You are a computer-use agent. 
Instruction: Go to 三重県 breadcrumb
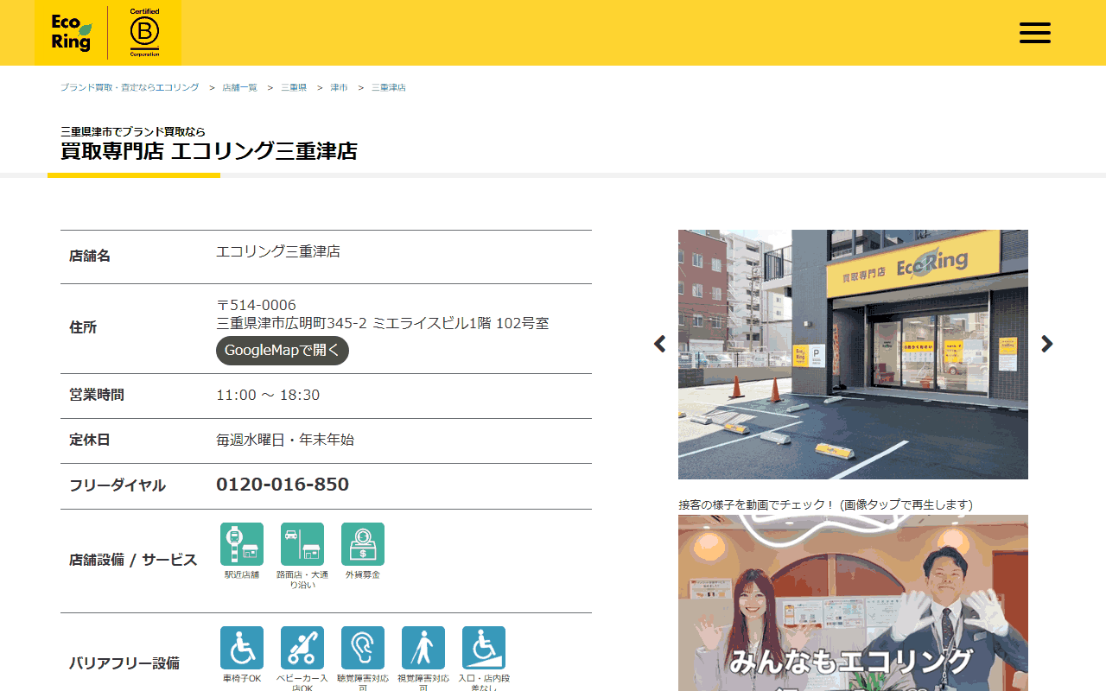point(294,88)
